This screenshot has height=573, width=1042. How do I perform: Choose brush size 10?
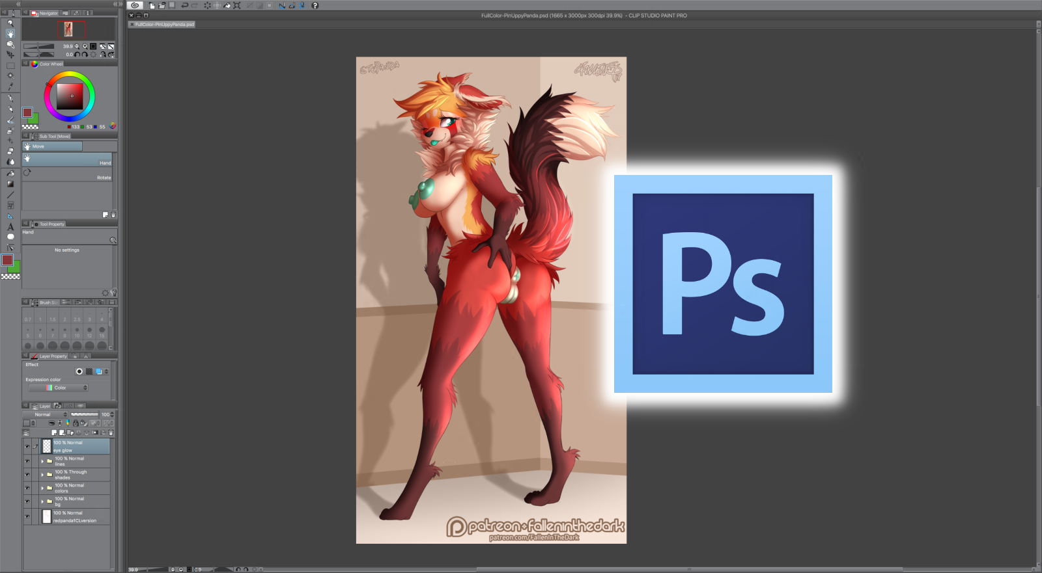[77, 332]
